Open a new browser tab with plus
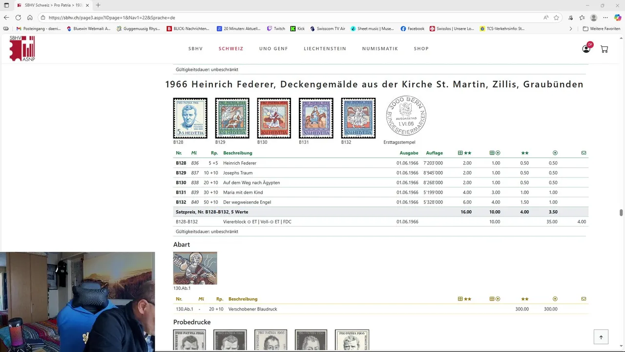 coord(98,5)
